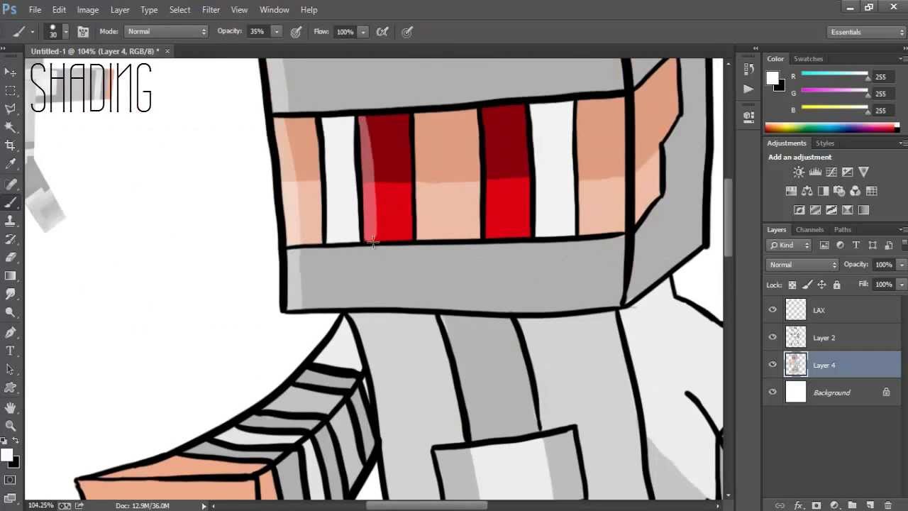908x511 pixels.
Task: Select the Rectangular Marquee tool
Action: (11, 90)
